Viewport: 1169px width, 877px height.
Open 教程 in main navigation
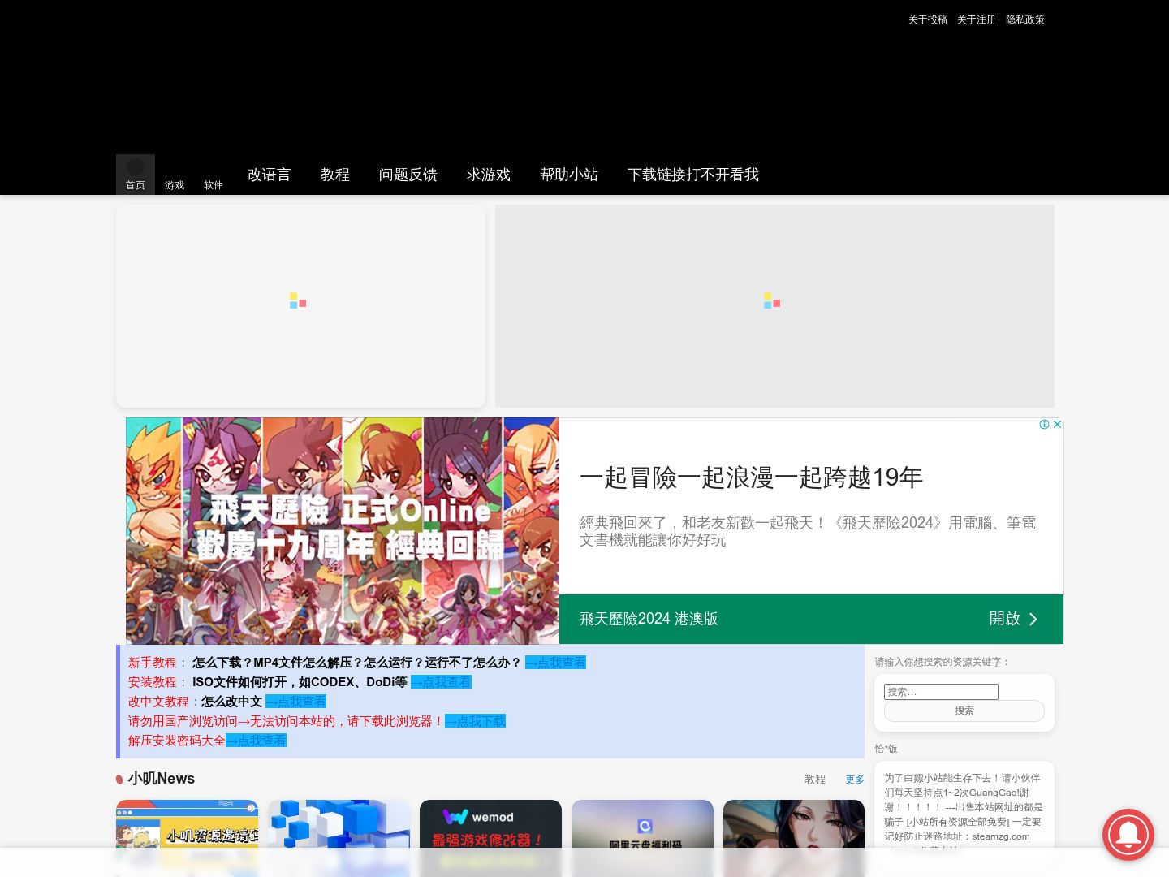(334, 175)
